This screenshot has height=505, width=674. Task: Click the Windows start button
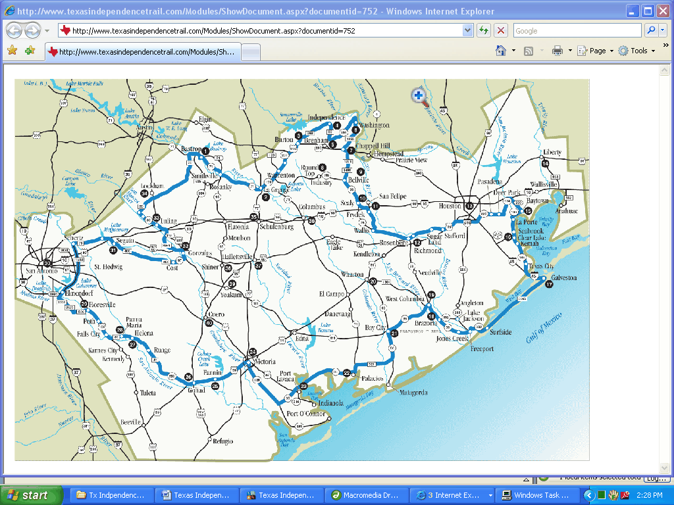coord(31,495)
